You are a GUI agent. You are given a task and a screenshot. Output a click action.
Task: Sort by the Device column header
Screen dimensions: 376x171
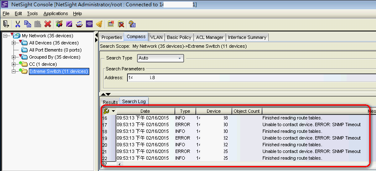[x=214, y=111]
